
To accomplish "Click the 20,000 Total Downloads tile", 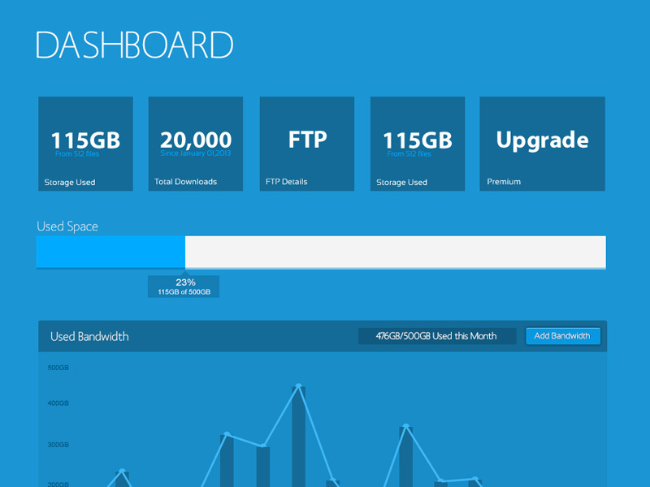I will pyautogui.click(x=195, y=143).
